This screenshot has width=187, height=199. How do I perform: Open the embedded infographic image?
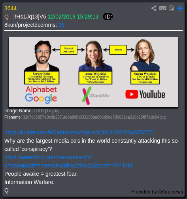[93, 72]
